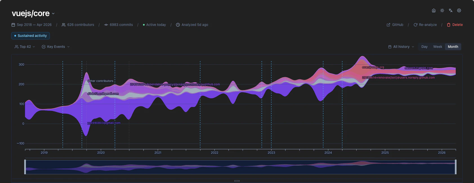Go to the home page icon
The width and height of the screenshot is (474, 183).
tap(434, 10)
